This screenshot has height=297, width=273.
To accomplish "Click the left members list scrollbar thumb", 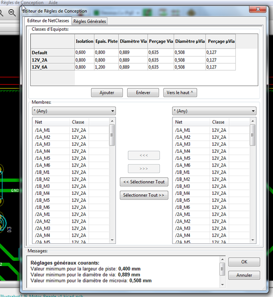I will tap(112, 135).
